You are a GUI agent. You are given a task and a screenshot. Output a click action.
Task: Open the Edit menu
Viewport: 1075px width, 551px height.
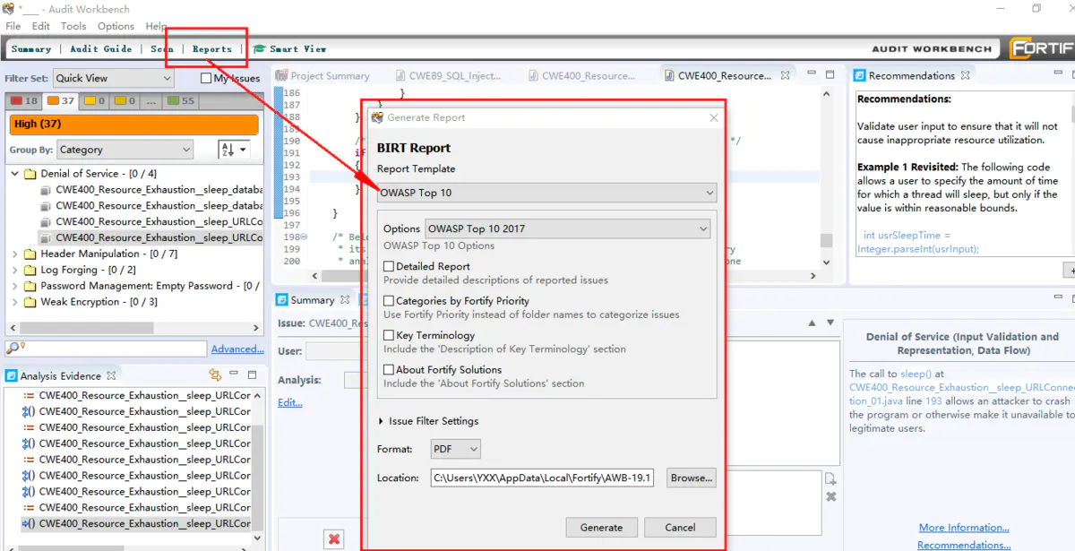click(x=41, y=26)
